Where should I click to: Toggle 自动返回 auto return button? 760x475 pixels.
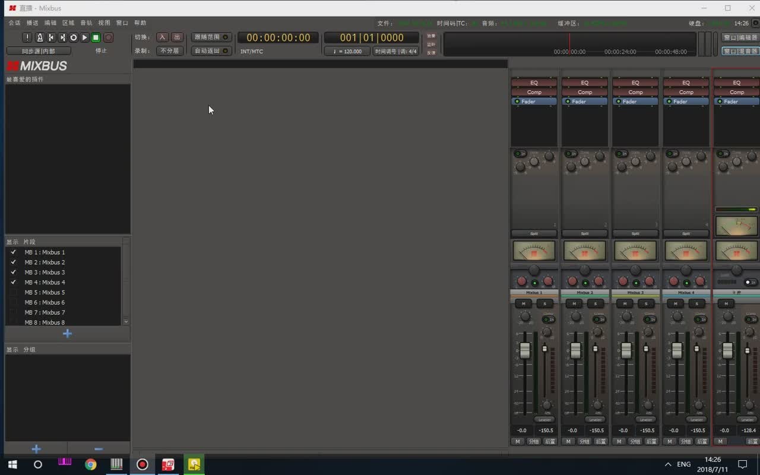[x=211, y=51]
